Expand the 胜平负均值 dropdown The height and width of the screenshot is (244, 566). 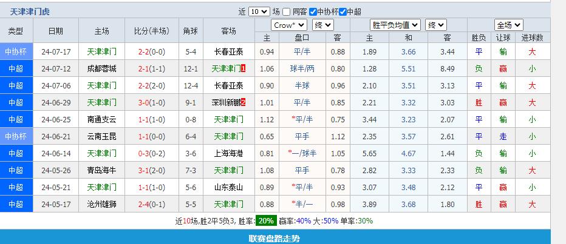click(x=395, y=25)
